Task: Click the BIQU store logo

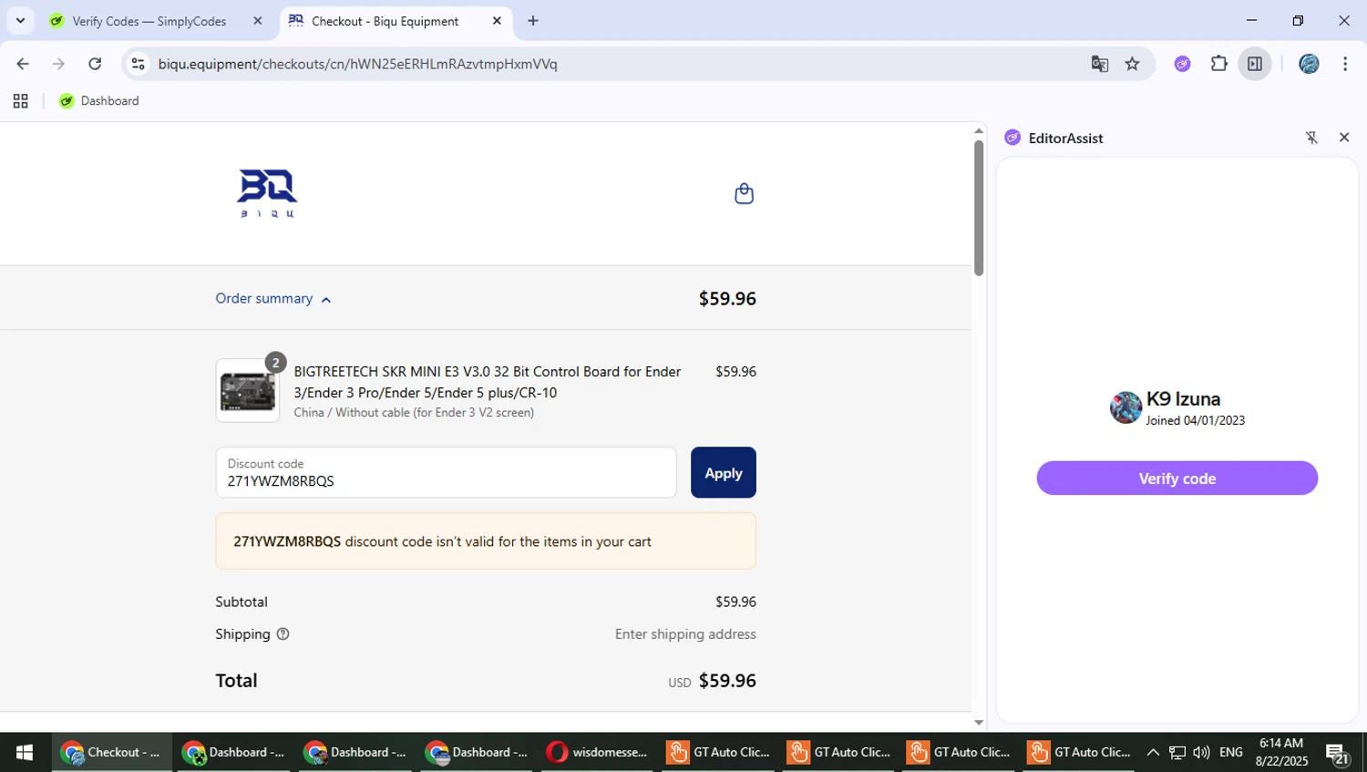Action: pyautogui.click(x=267, y=193)
